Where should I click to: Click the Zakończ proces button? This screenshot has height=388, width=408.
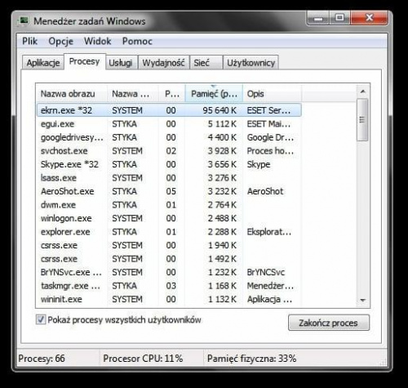click(x=329, y=323)
